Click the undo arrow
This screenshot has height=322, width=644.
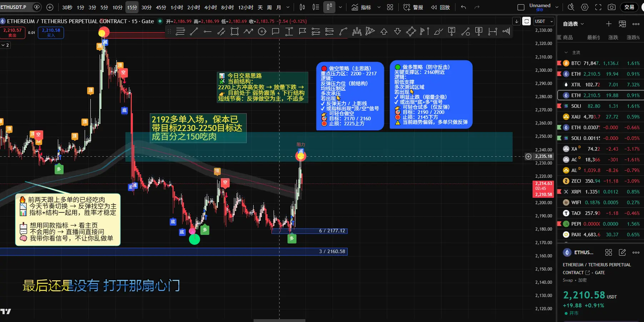coord(464,7)
